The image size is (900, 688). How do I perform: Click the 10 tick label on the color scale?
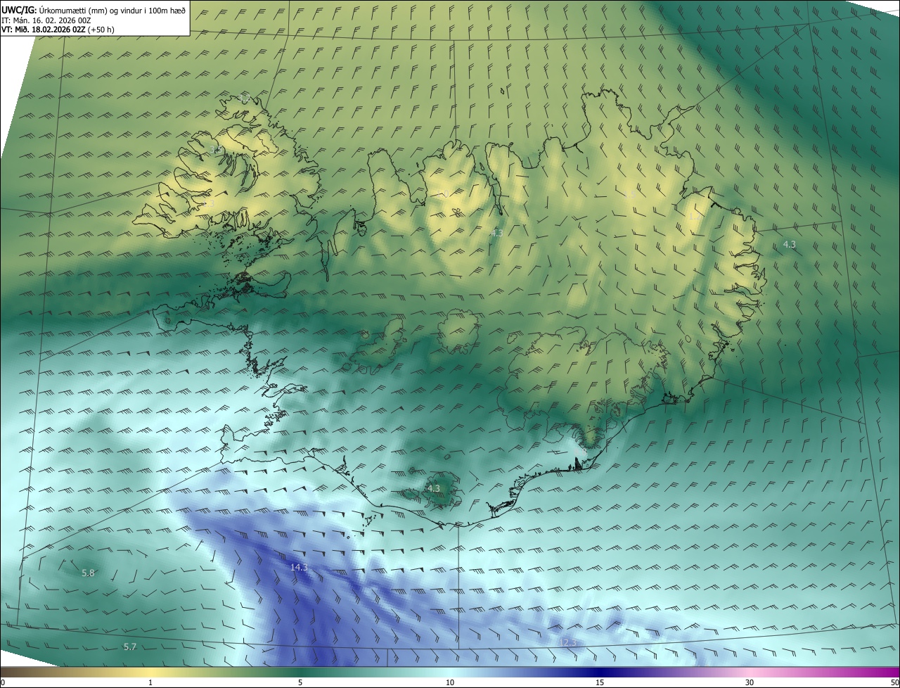coord(450,683)
